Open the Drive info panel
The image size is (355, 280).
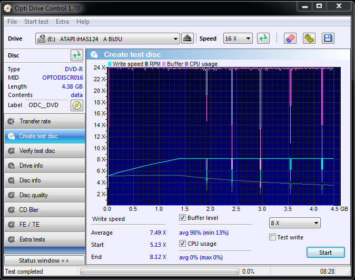point(45,166)
